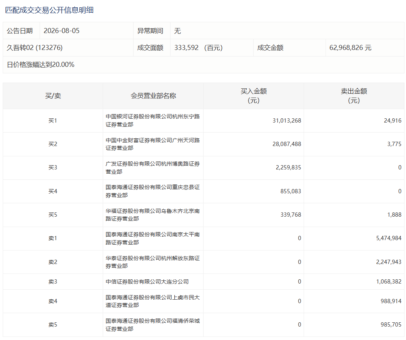Click the 买4 row label

click(x=53, y=191)
